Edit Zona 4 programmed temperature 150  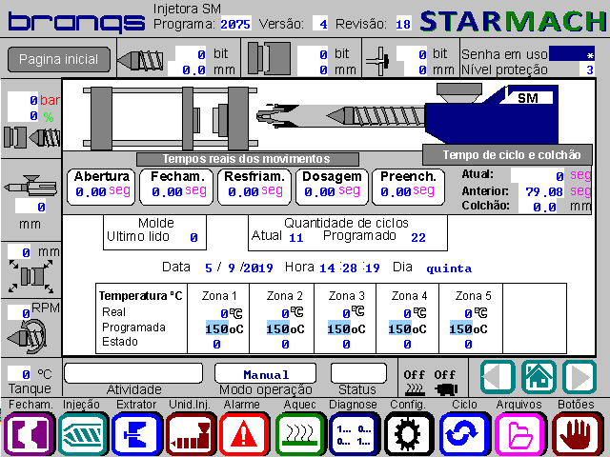coord(399,329)
